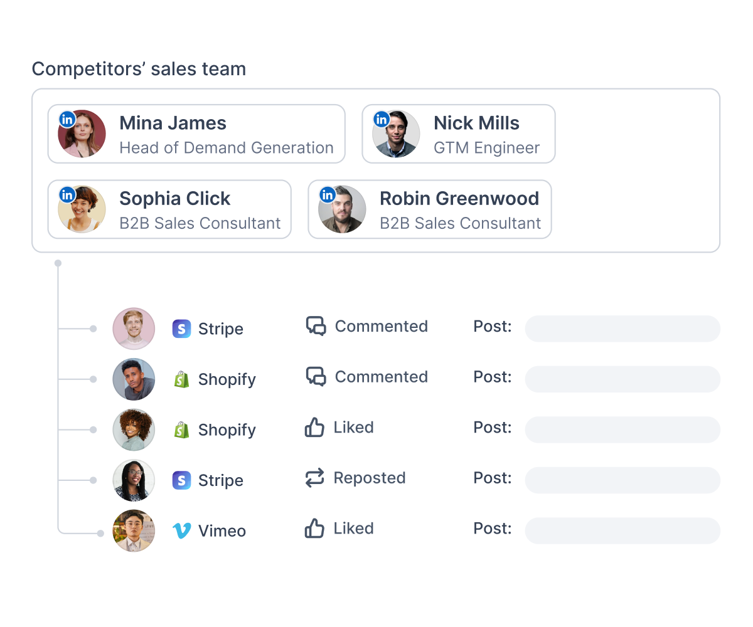
Task: Click the Stripe logo in first row
Action: click(181, 329)
